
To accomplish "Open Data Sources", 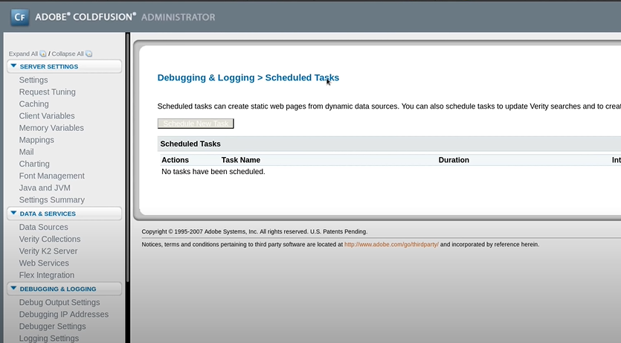I will [x=44, y=228].
